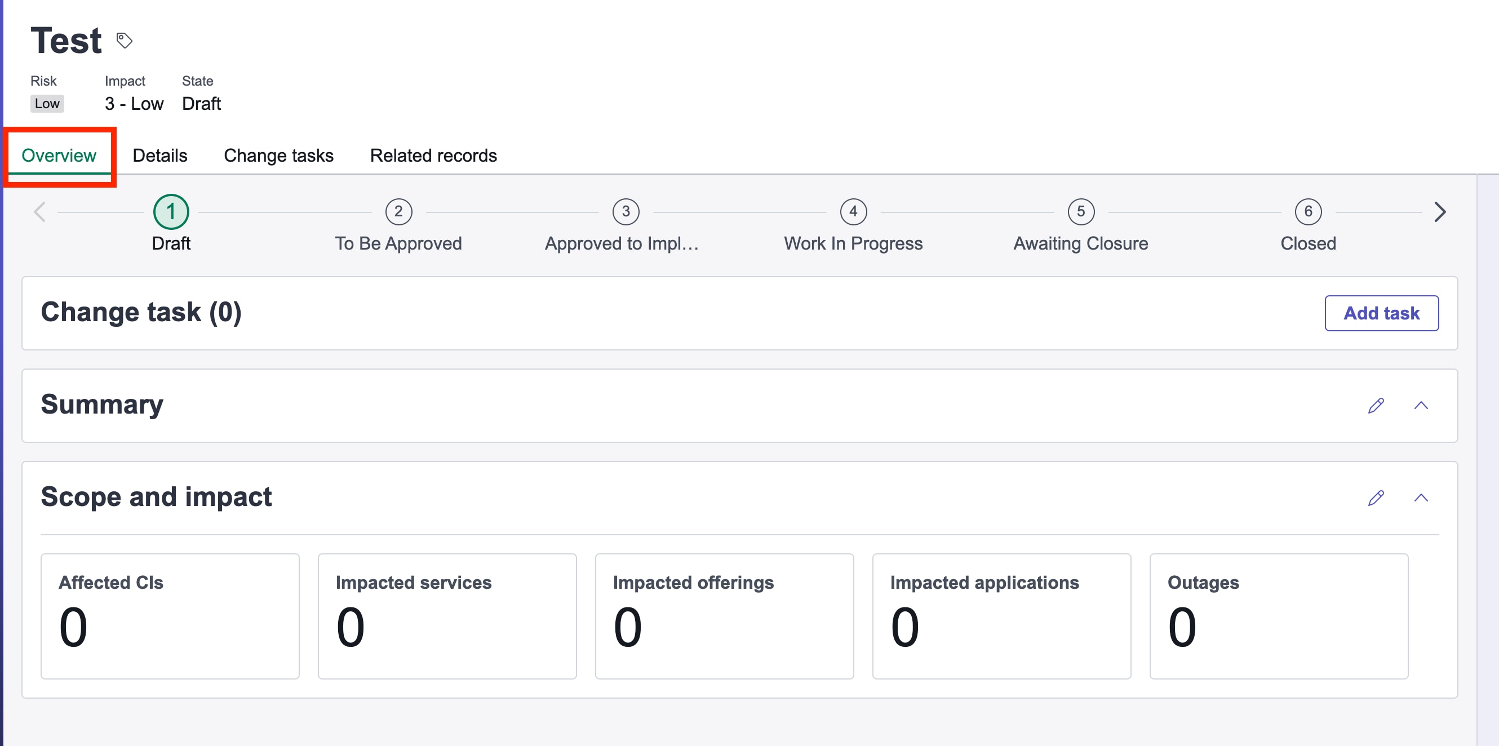Click the Add task button

tap(1381, 313)
